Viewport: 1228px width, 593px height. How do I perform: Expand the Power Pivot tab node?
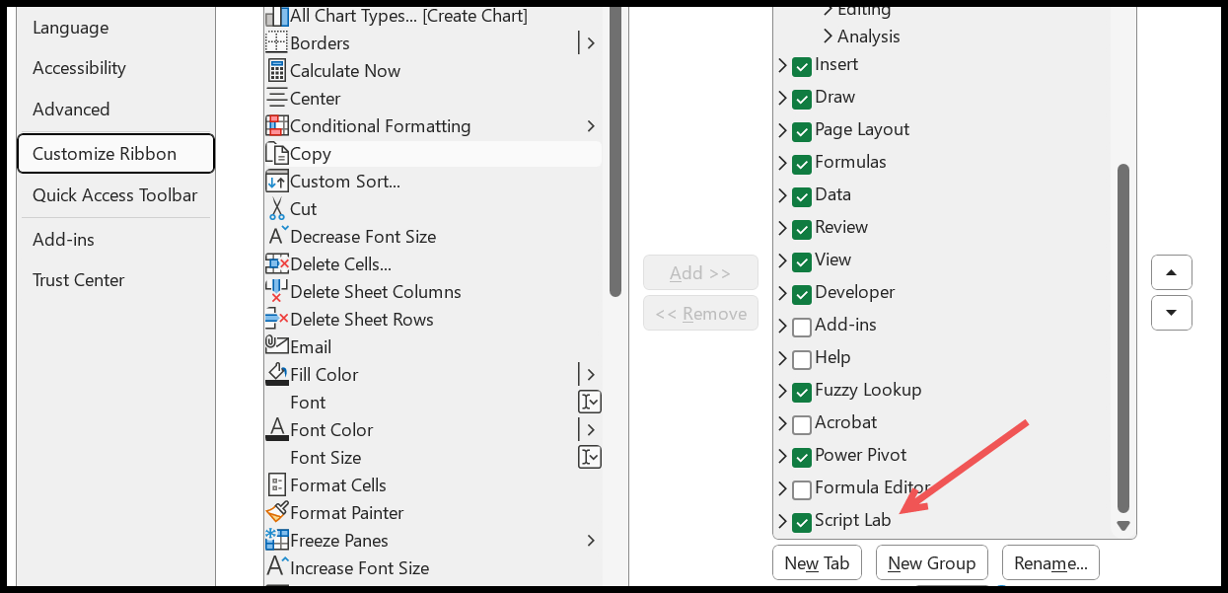click(782, 456)
